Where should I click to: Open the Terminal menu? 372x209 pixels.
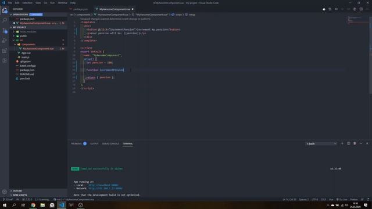(x=62, y=3)
